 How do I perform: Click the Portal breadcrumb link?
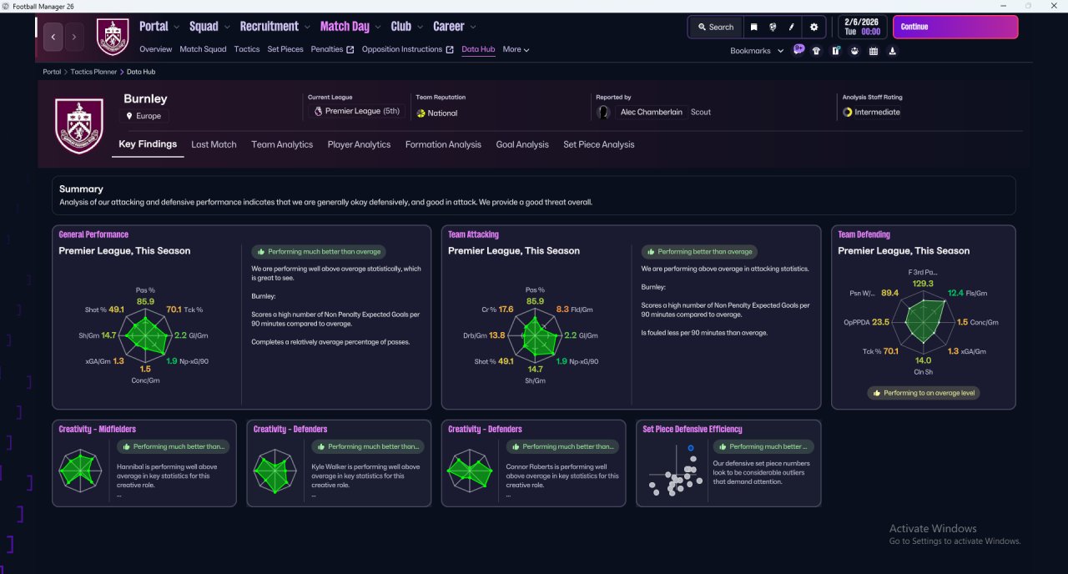[x=52, y=72]
